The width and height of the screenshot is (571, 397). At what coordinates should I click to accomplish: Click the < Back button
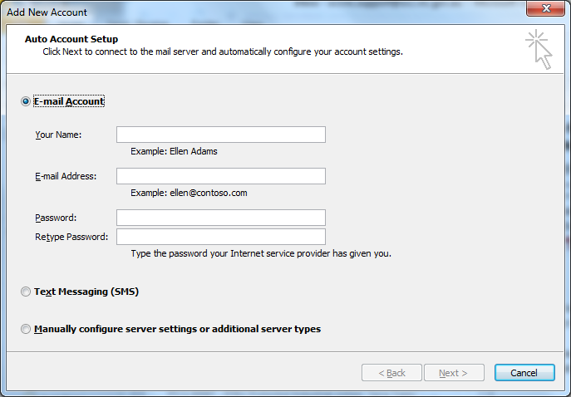[x=391, y=373]
